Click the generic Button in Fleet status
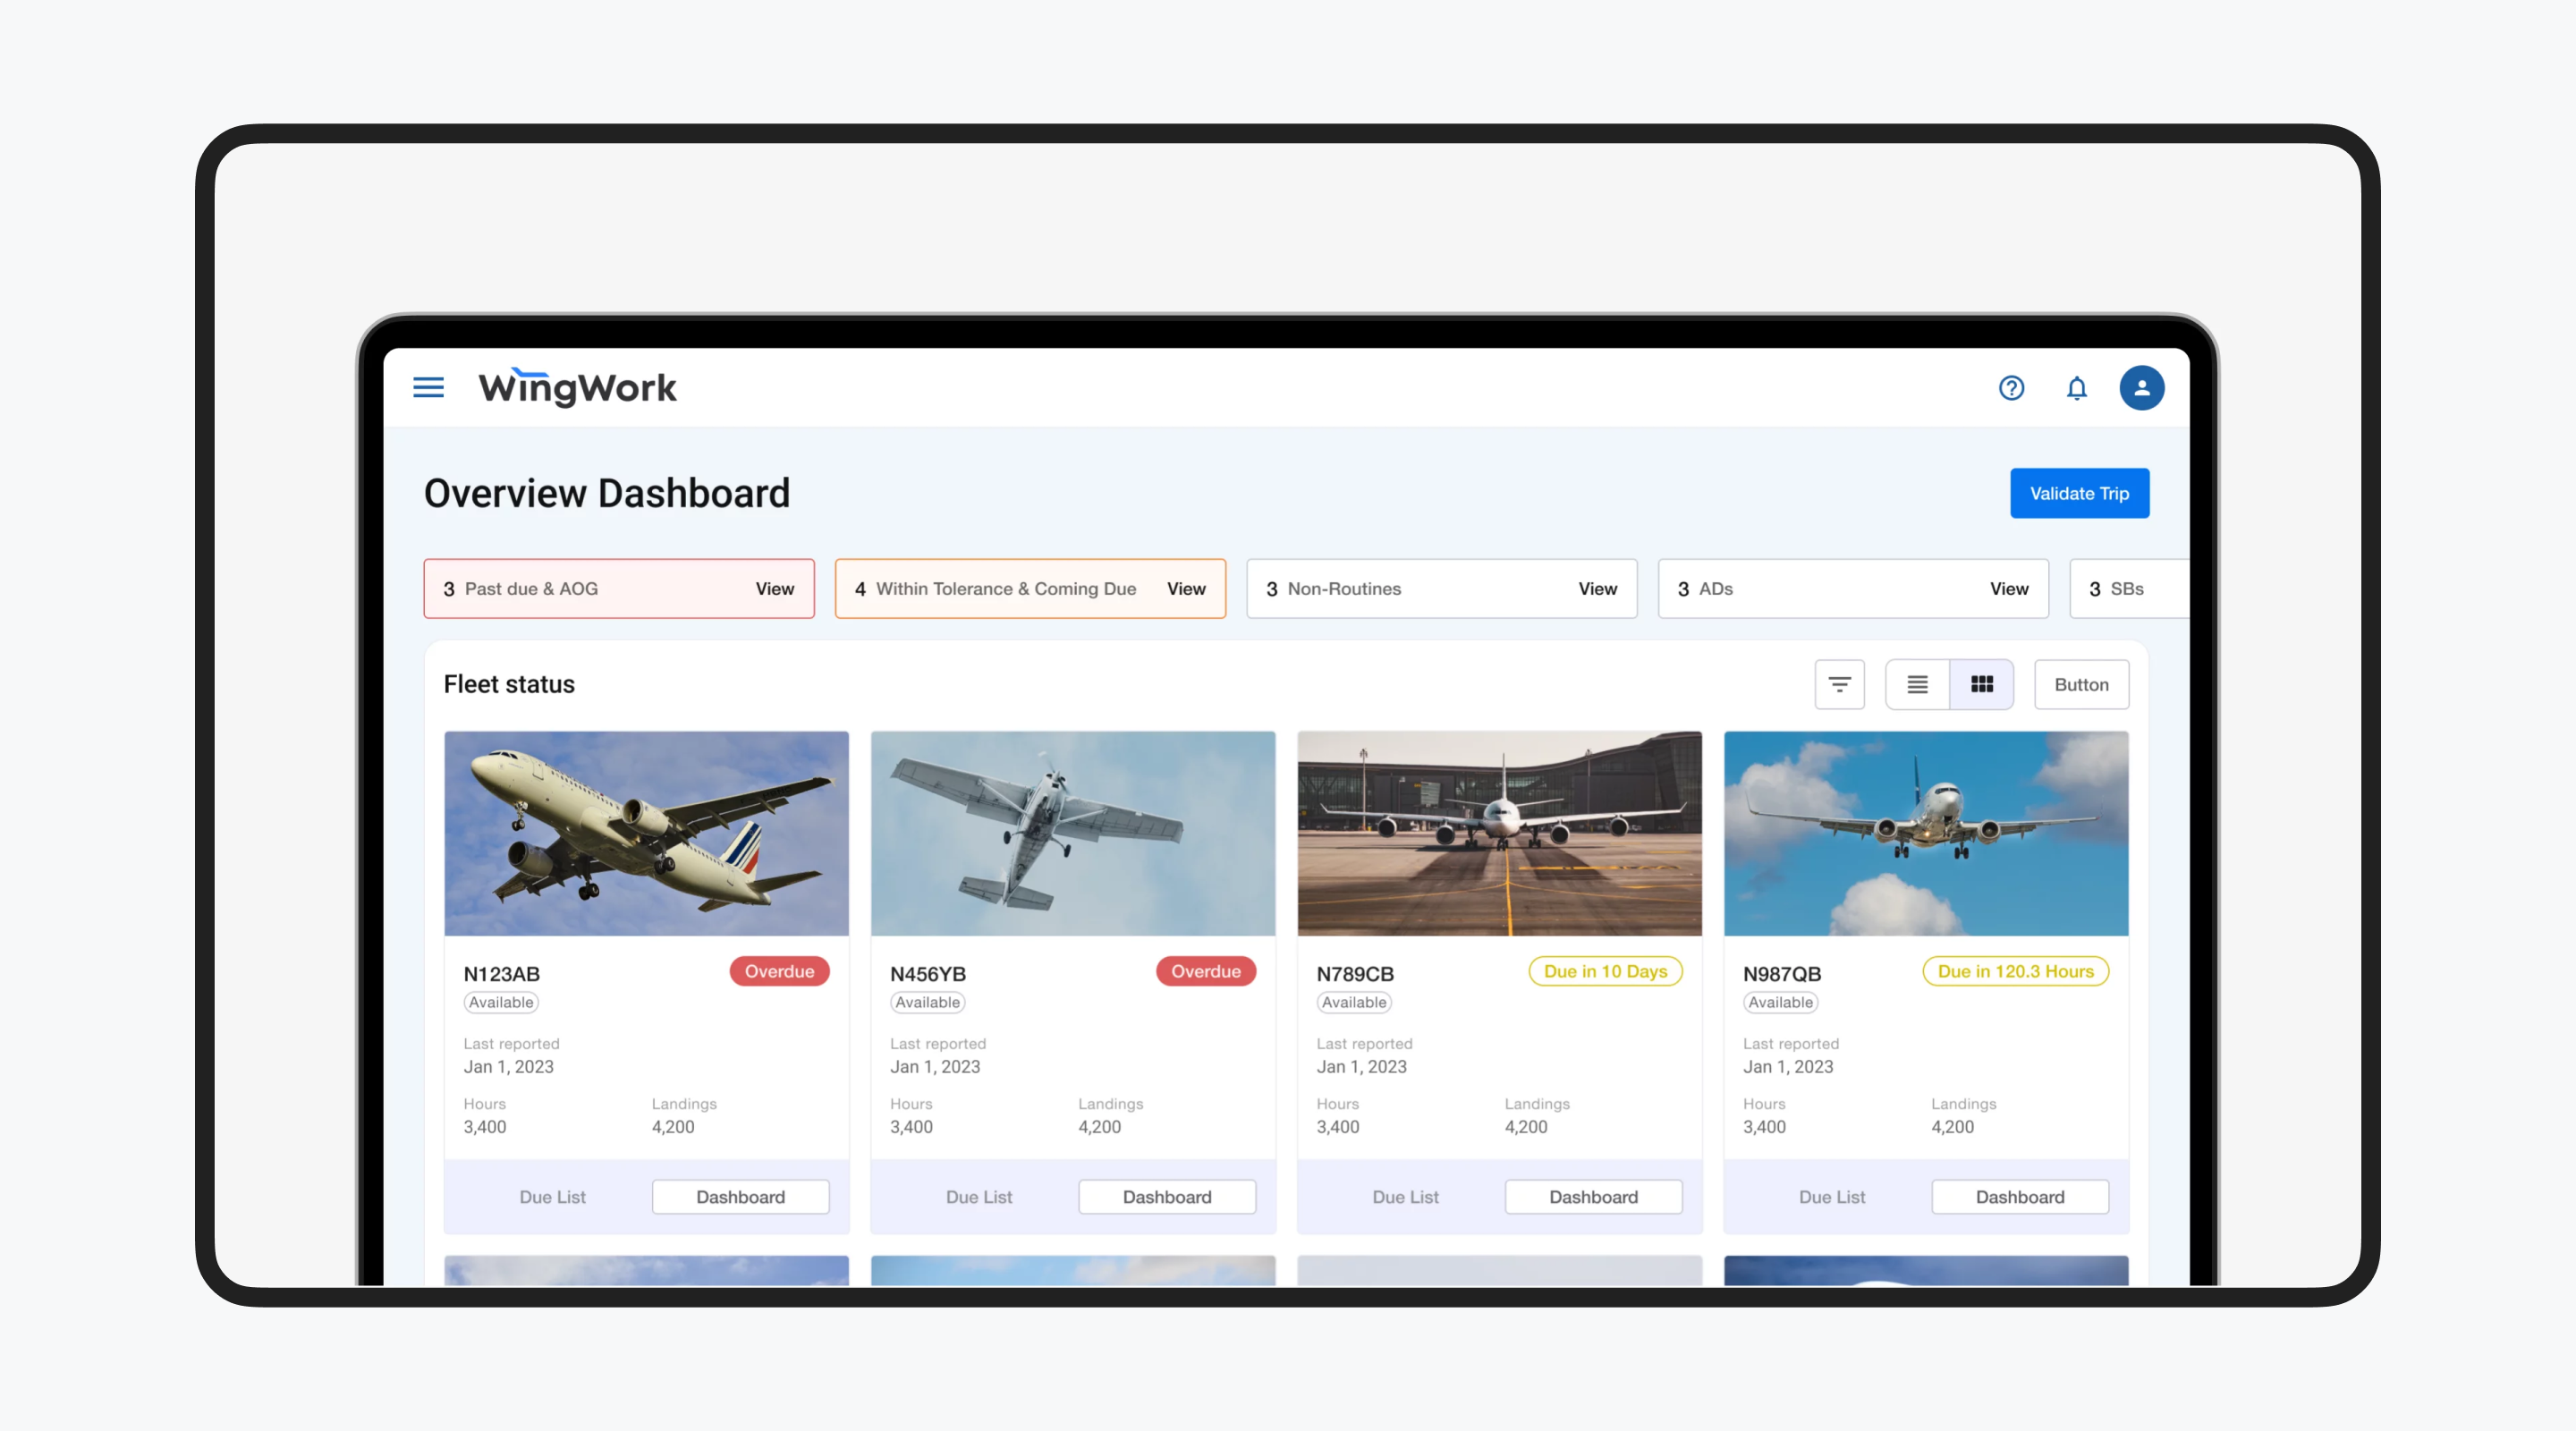 coord(2080,684)
